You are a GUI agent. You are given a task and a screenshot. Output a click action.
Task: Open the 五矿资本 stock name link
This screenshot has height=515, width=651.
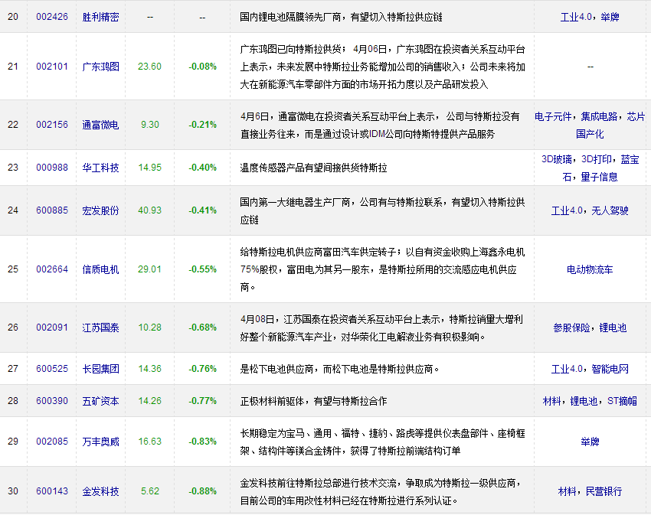click(x=100, y=401)
